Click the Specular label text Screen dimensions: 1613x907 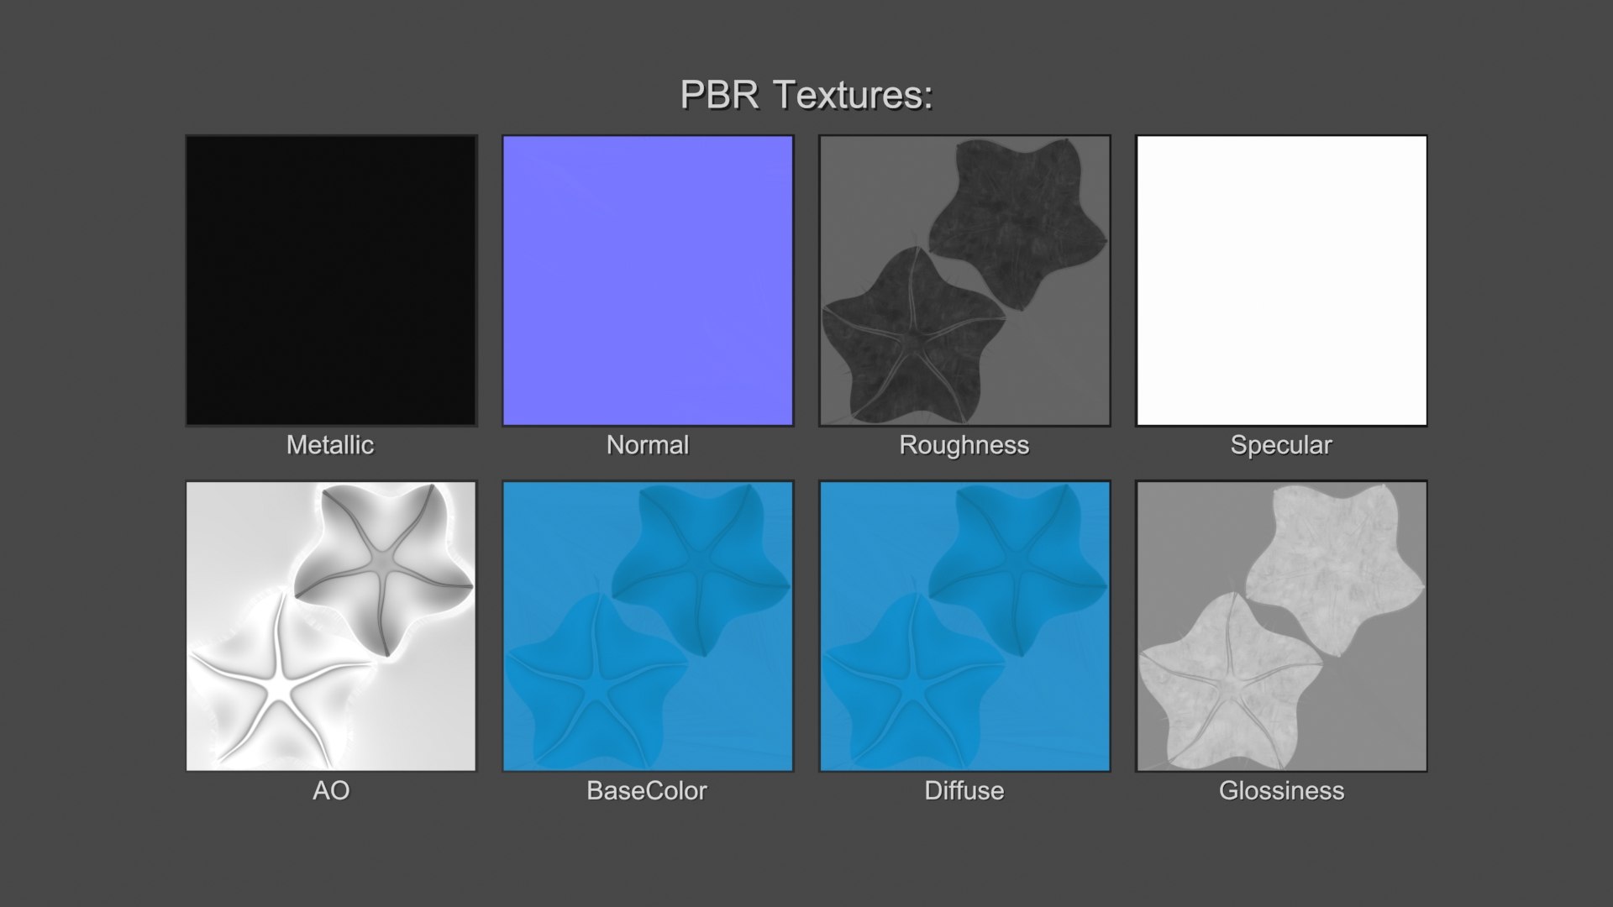click(1281, 445)
